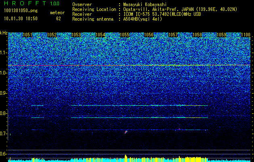Click the kHz axis unit label
This screenshot has height=162, width=254.
tap(4, 33)
